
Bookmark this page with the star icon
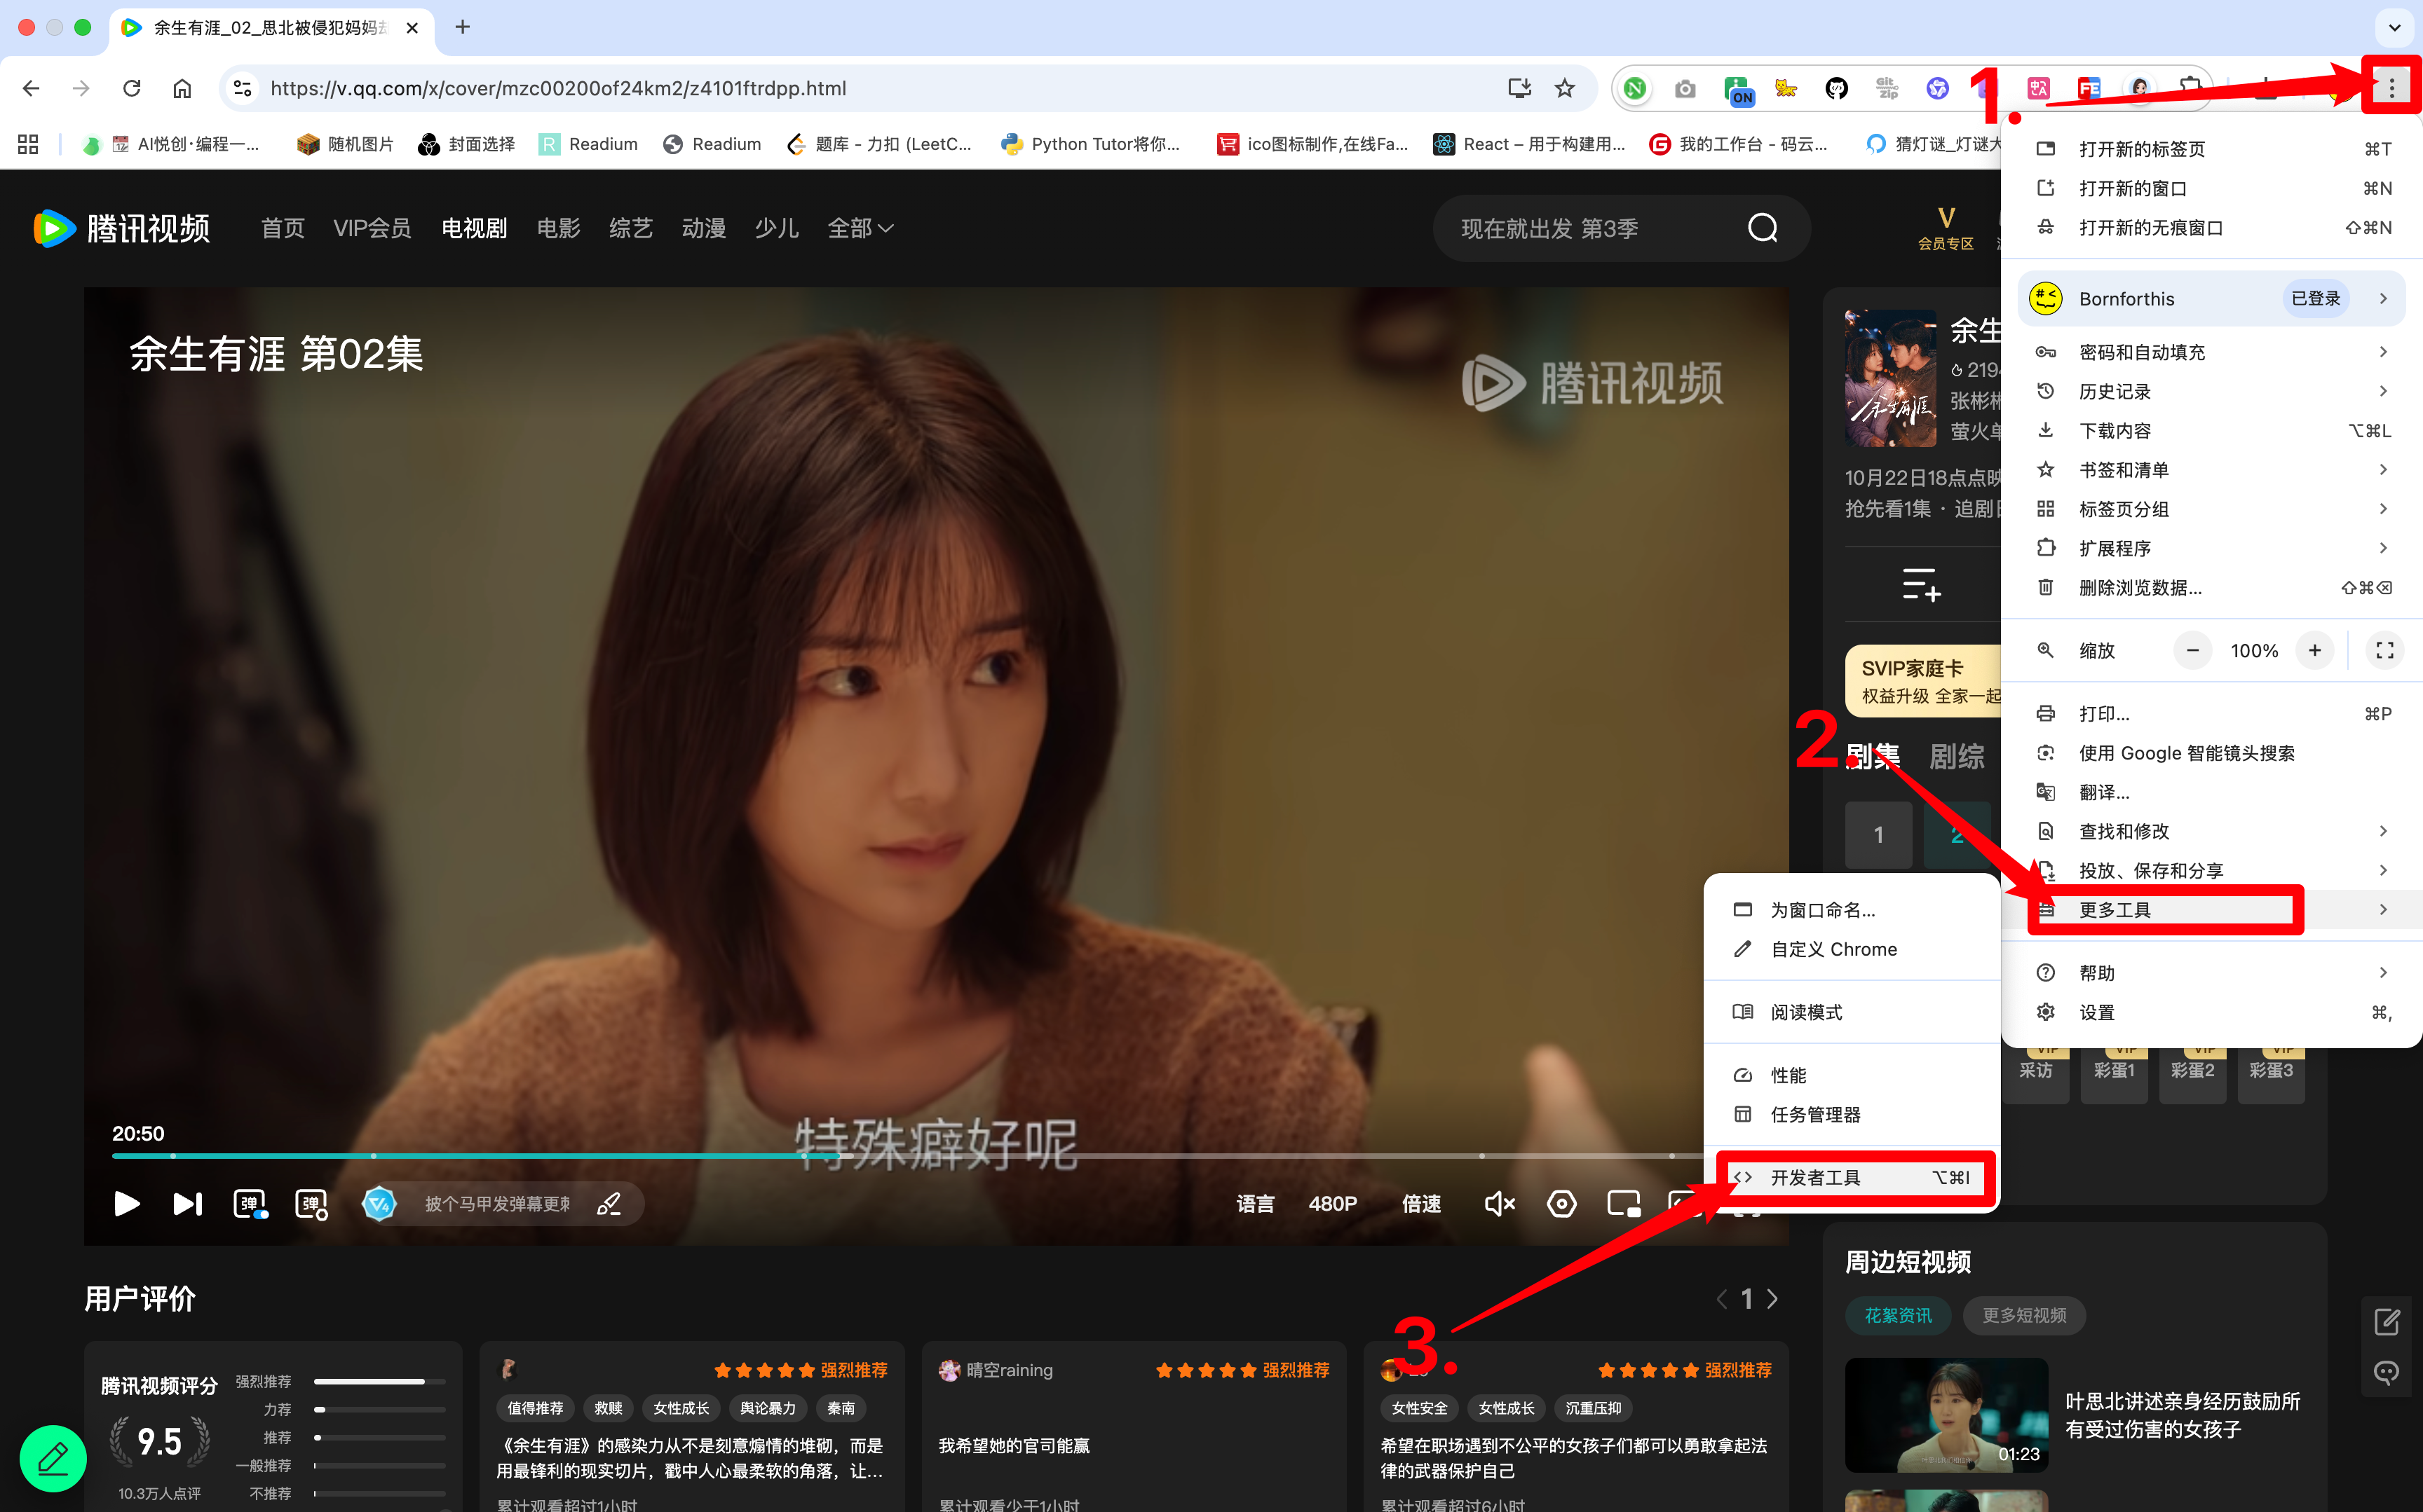coord(1565,88)
